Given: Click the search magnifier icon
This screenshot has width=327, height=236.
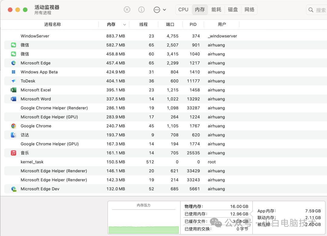Looking at the screenshot, I should point(311,10).
